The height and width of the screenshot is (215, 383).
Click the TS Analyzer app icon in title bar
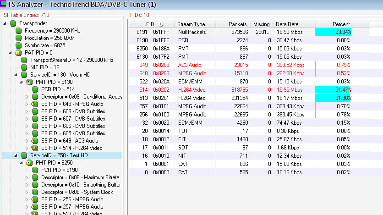[x=4, y=4]
